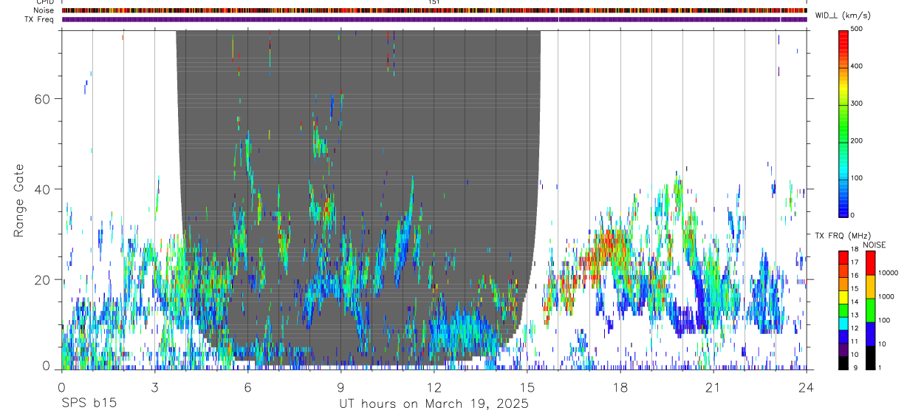907x419 pixels.
Task: Click the red 17–18 MHz TX FRQ swatch
Action: (843, 258)
